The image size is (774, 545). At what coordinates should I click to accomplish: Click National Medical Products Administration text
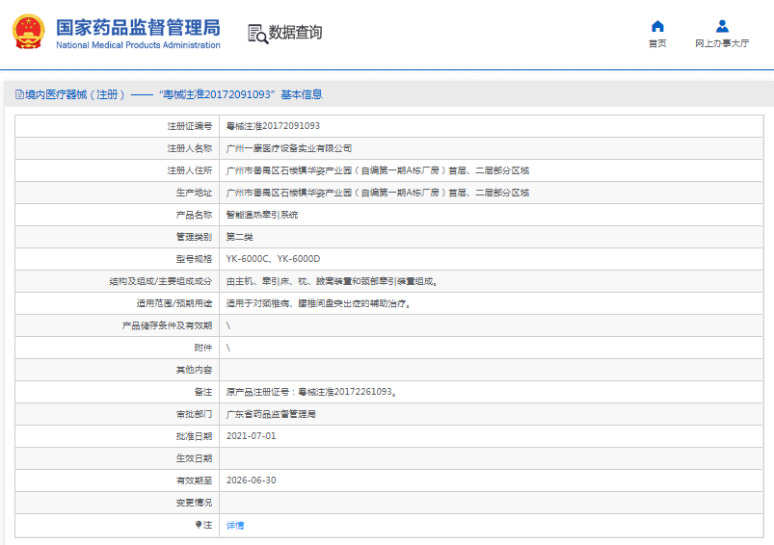pos(138,45)
